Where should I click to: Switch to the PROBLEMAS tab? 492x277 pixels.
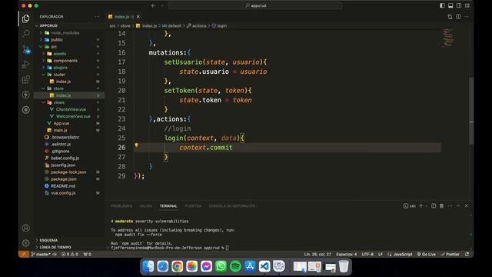(x=121, y=206)
